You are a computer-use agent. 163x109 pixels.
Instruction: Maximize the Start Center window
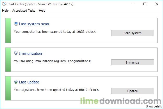[145, 4]
